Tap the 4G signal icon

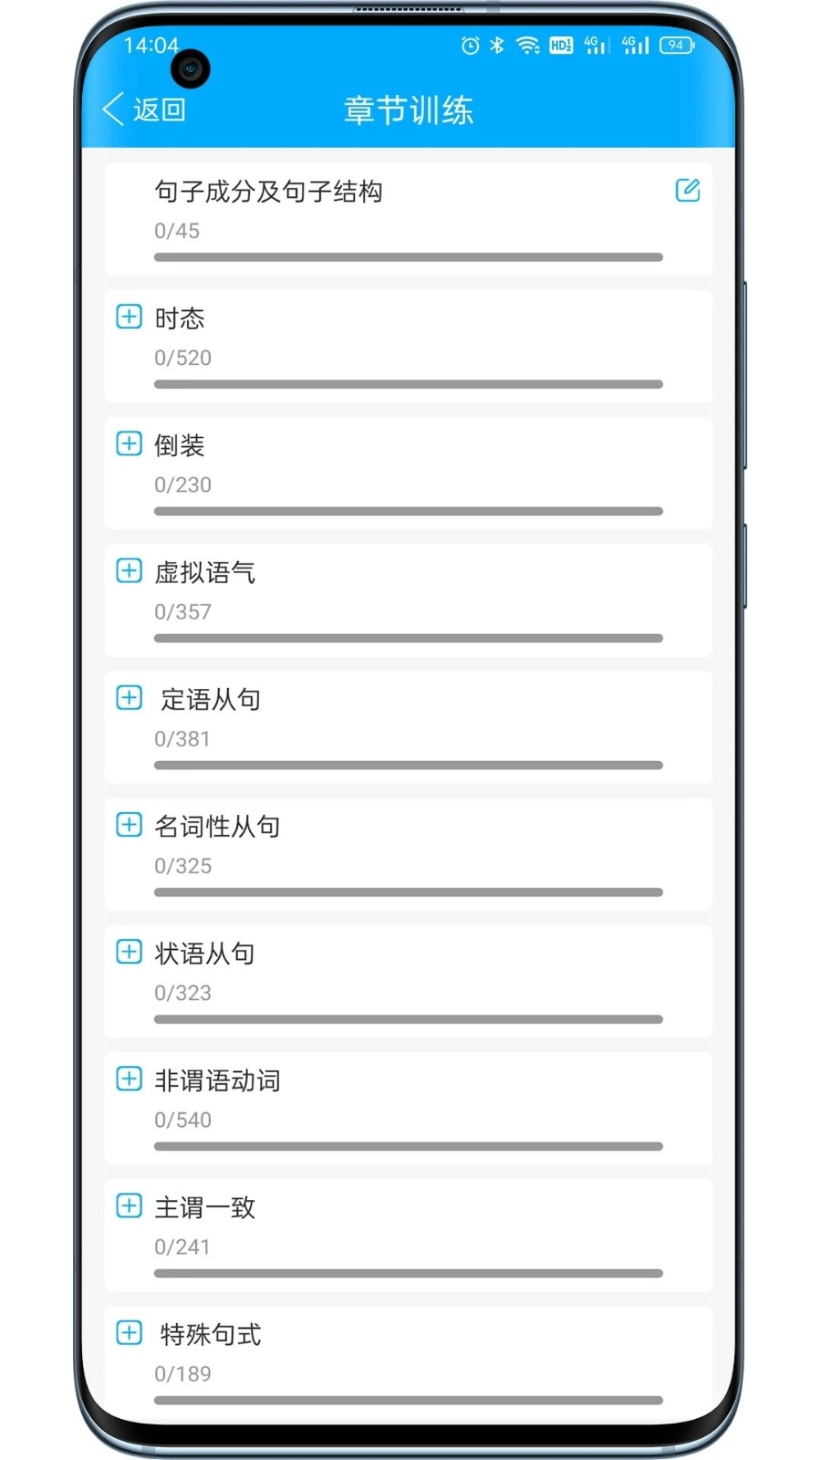pos(594,44)
